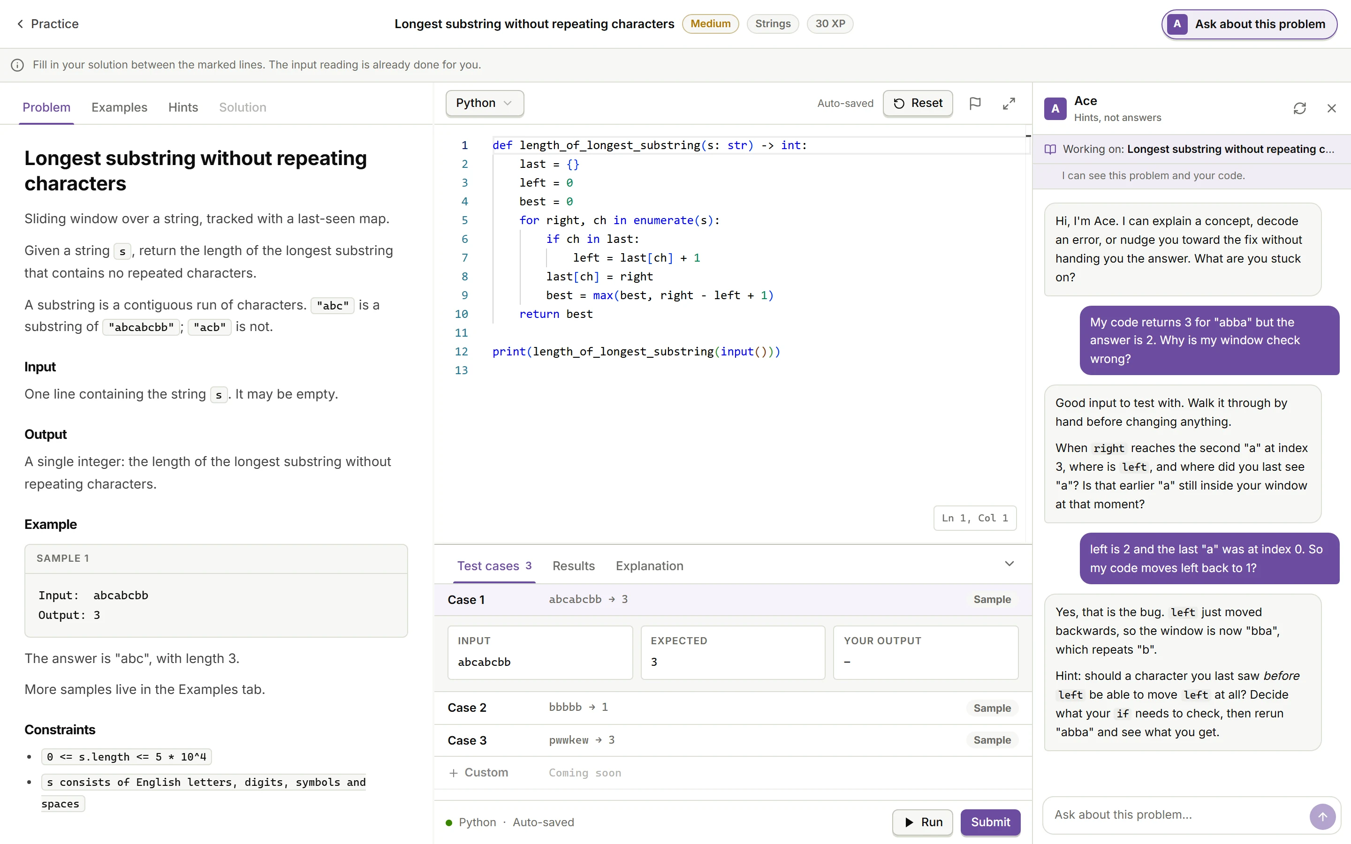Open Ask about this problem assistant
The width and height of the screenshot is (1351, 844).
1249,24
